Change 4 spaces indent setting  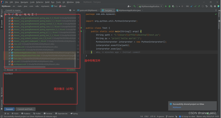click(160, 116)
